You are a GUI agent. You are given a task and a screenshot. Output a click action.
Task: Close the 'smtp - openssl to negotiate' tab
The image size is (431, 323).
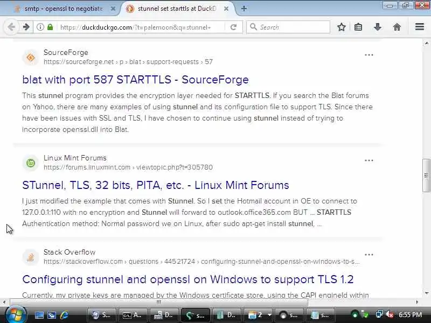coord(113,9)
